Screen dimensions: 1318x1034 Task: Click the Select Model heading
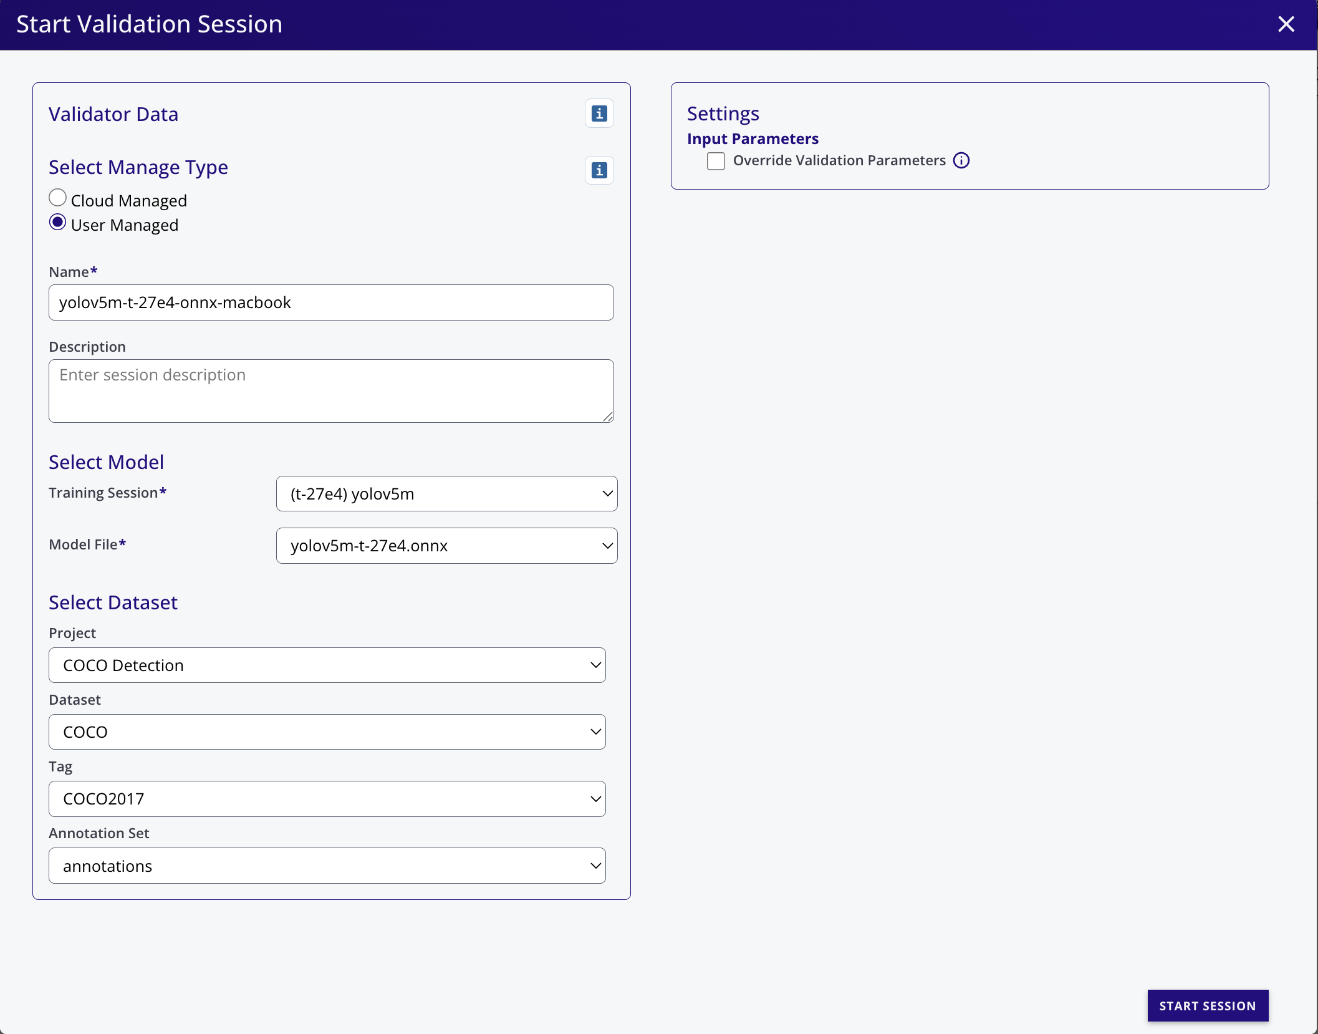107,462
